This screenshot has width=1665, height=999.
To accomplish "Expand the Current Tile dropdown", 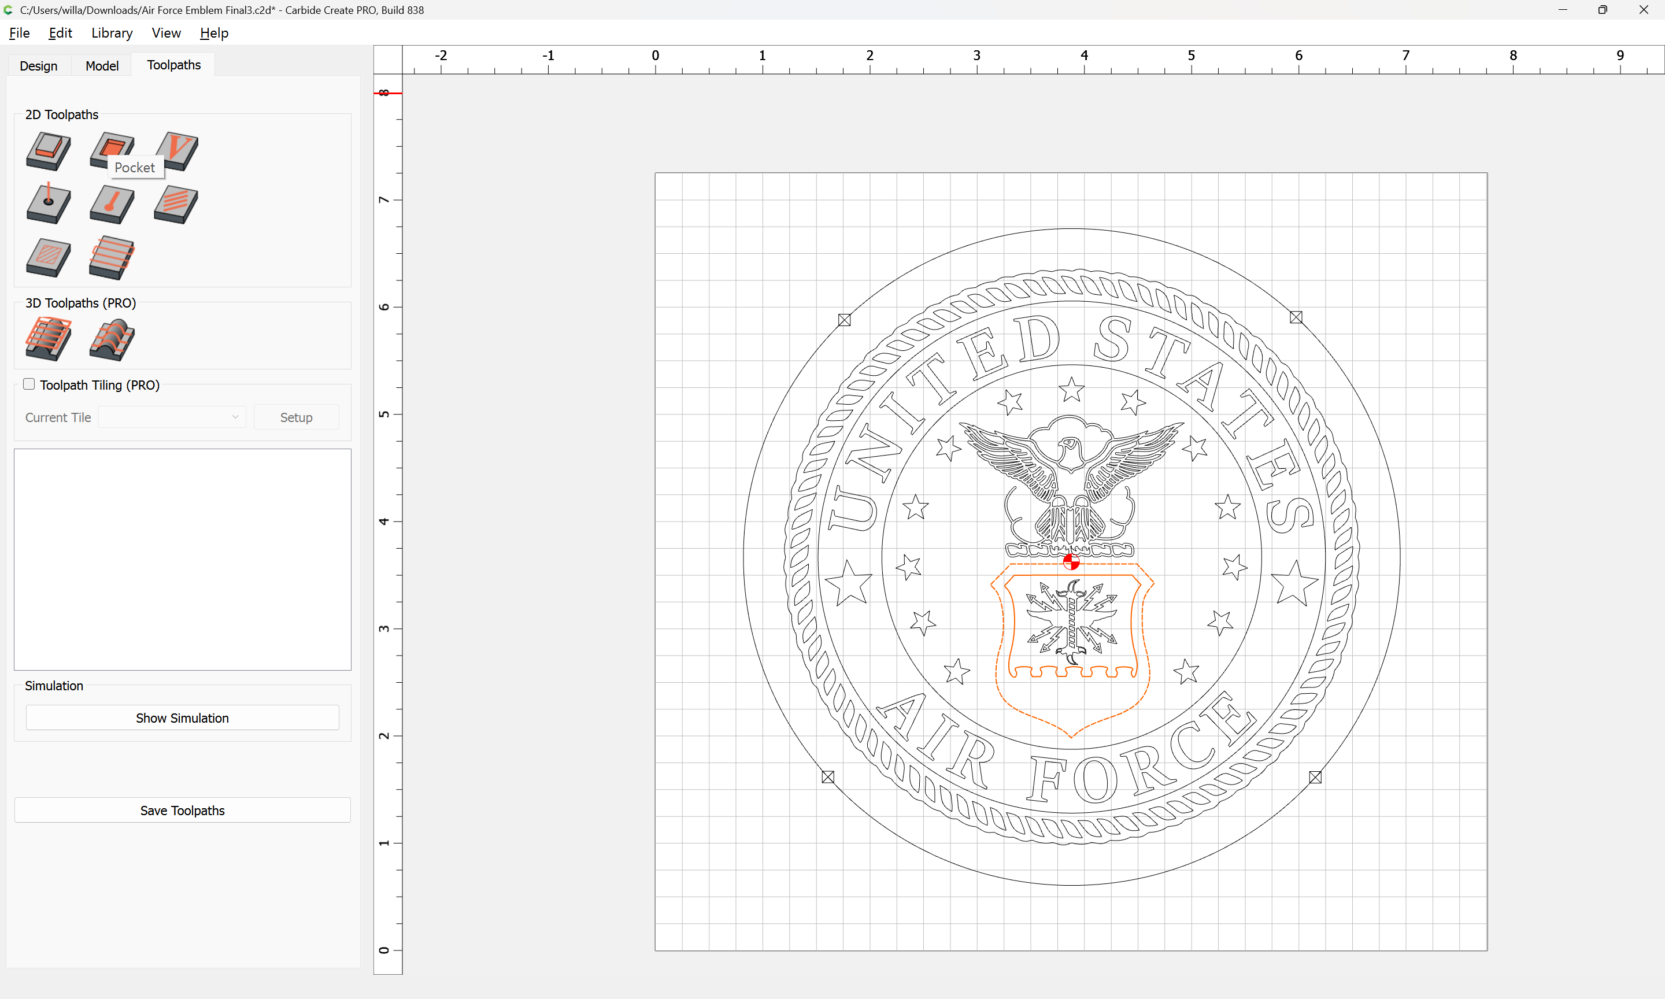I will (x=172, y=417).
